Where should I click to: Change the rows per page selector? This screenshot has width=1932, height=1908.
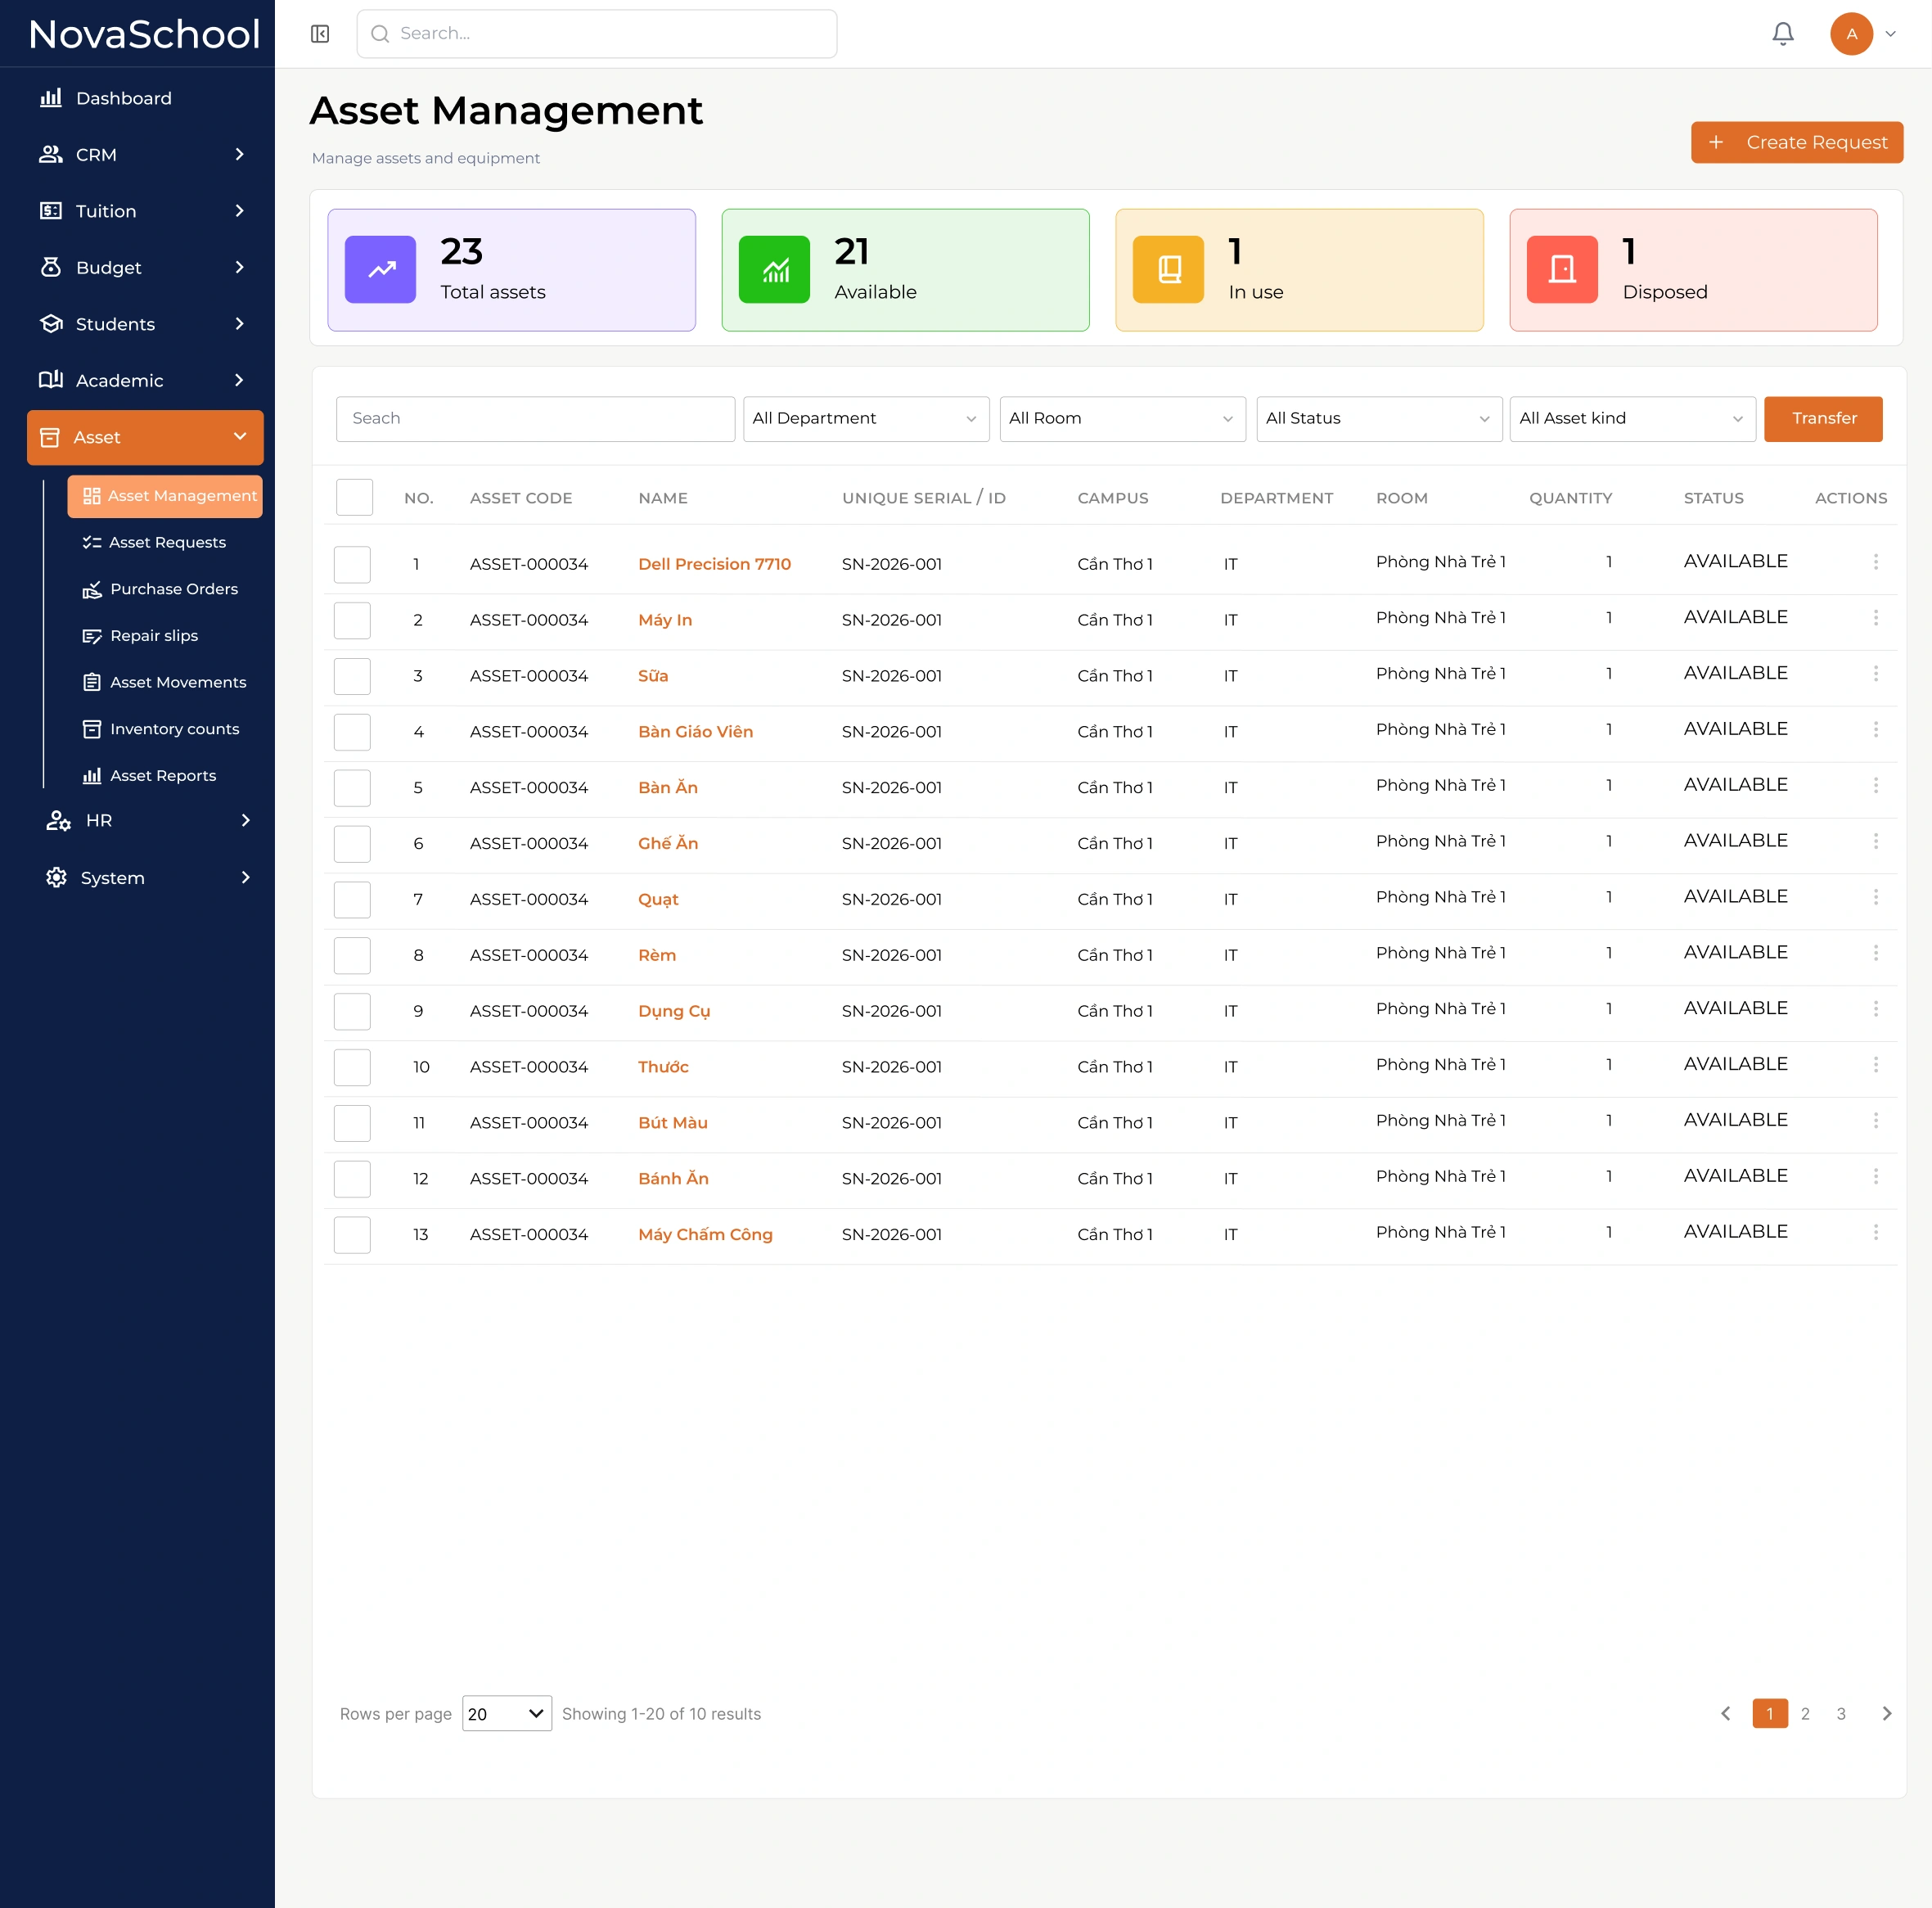[507, 1714]
